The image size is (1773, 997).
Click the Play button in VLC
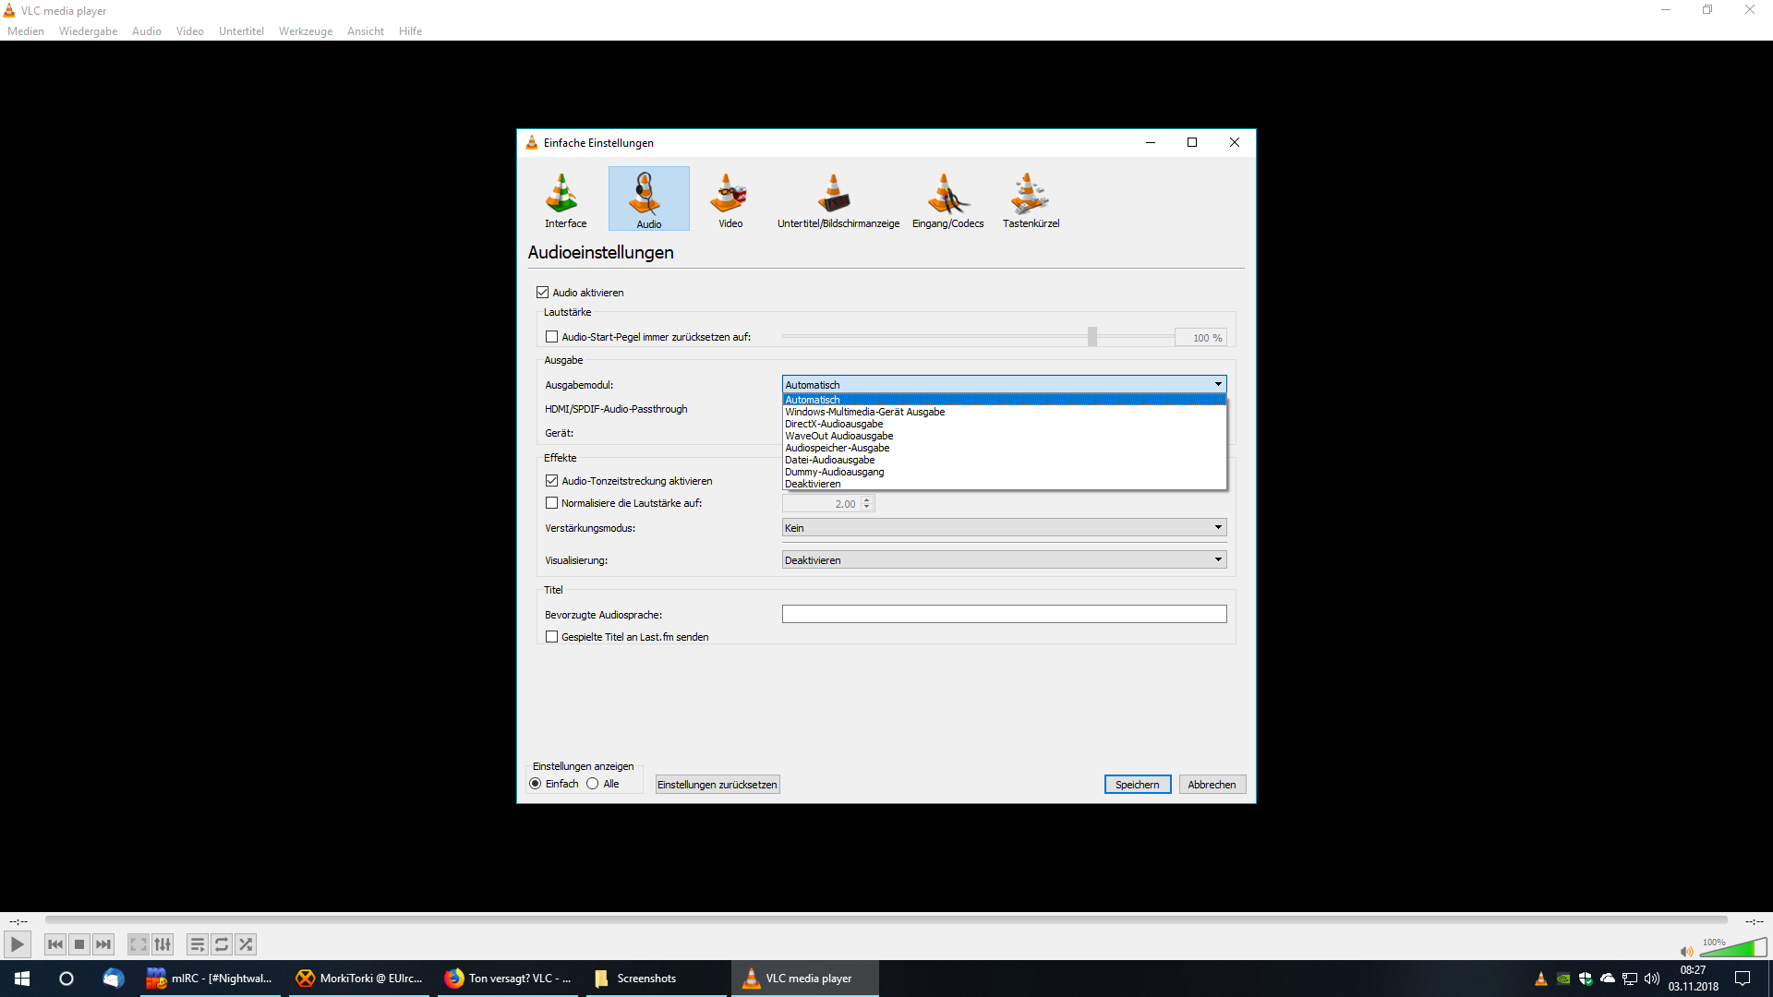(17, 944)
